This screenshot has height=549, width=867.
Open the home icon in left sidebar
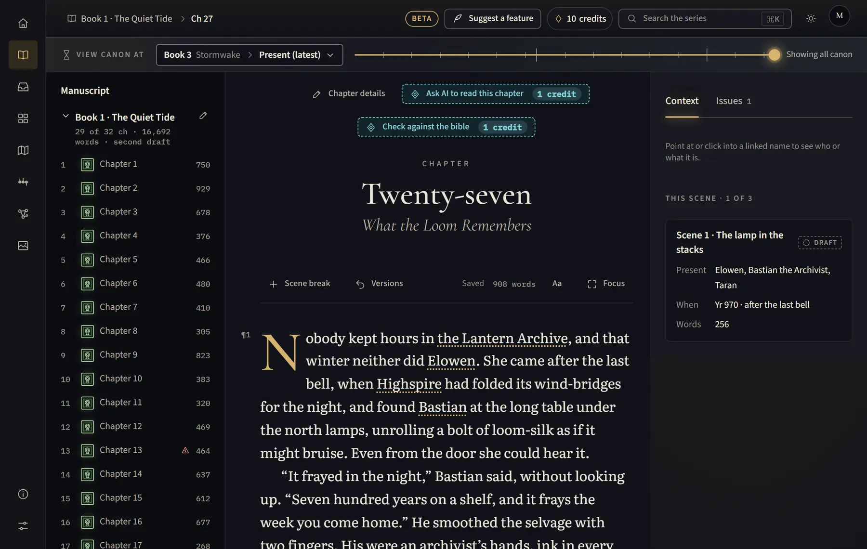tap(23, 23)
